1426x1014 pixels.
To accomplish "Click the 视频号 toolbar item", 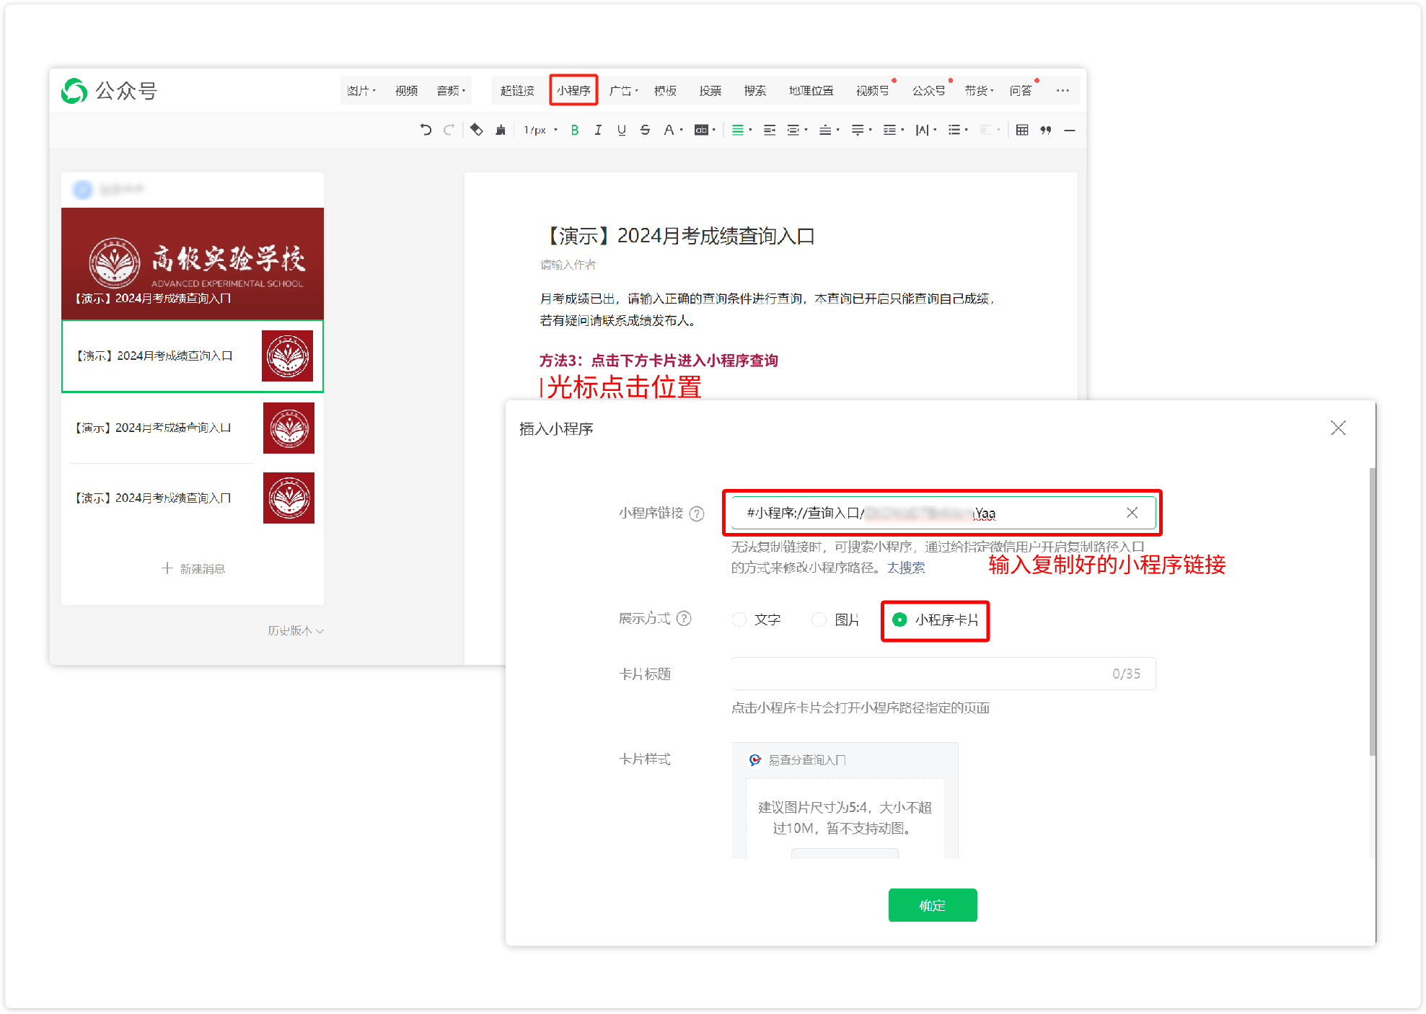I will pos(872,90).
